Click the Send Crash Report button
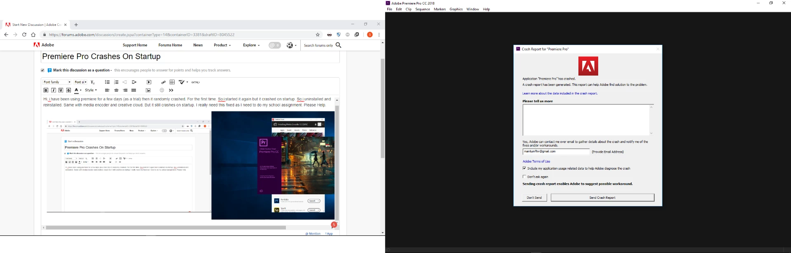The image size is (791, 253). pyautogui.click(x=602, y=198)
